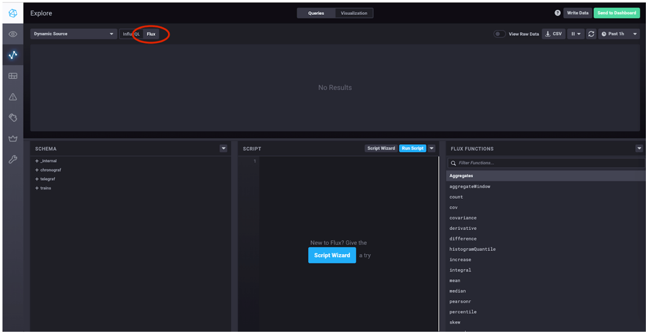Switch query language to InfluxQL
The image size is (649, 333).
point(131,34)
